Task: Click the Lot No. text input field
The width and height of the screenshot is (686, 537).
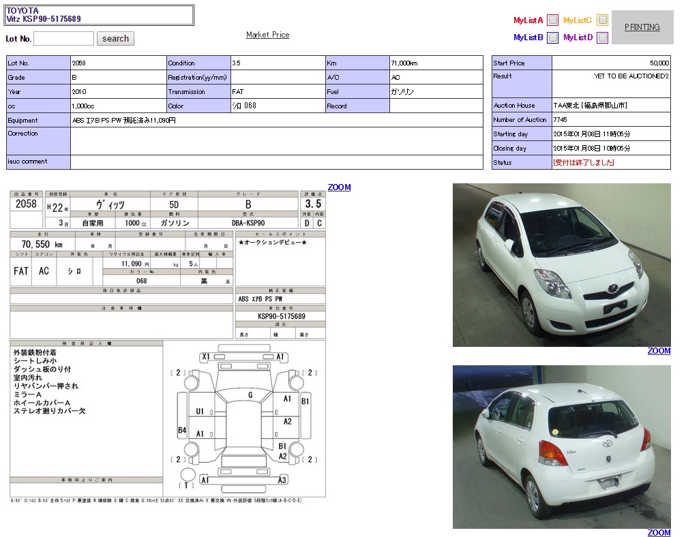Action: tap(63, 39)
